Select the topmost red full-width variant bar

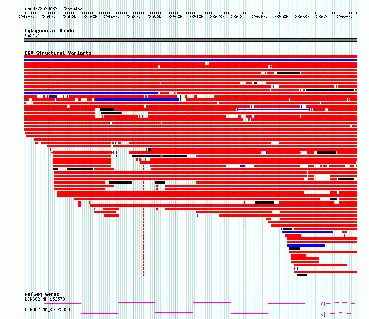[x=191, y=57]
